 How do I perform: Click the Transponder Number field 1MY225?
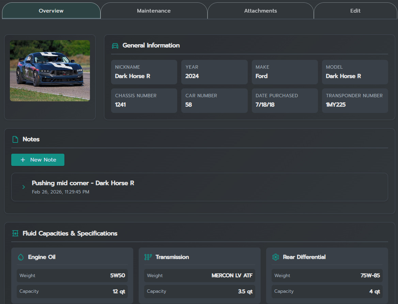pos(355,101)
